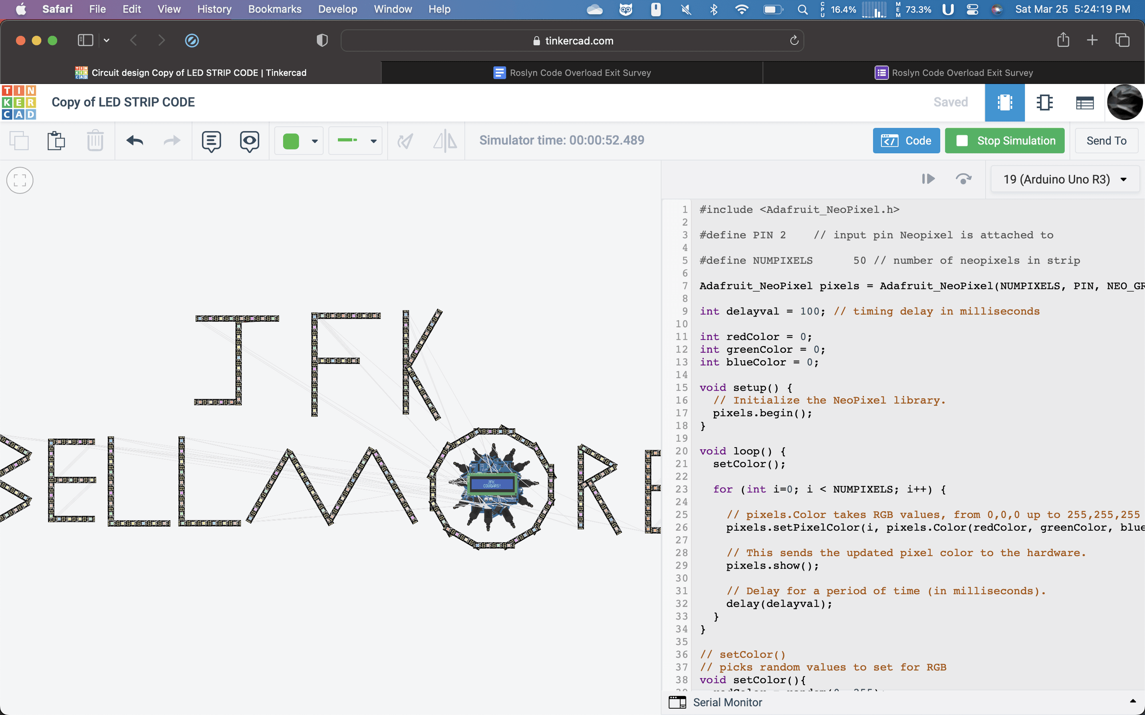Screen dimensions: 1145x715
Task: Open the wire color dropdown arrow
Action: pyautogui.click(x=315, y=141)
